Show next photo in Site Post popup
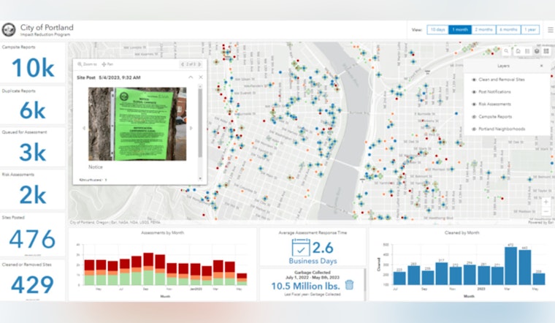The width and height of the screenshot is (555, 323). click(191, 128)
